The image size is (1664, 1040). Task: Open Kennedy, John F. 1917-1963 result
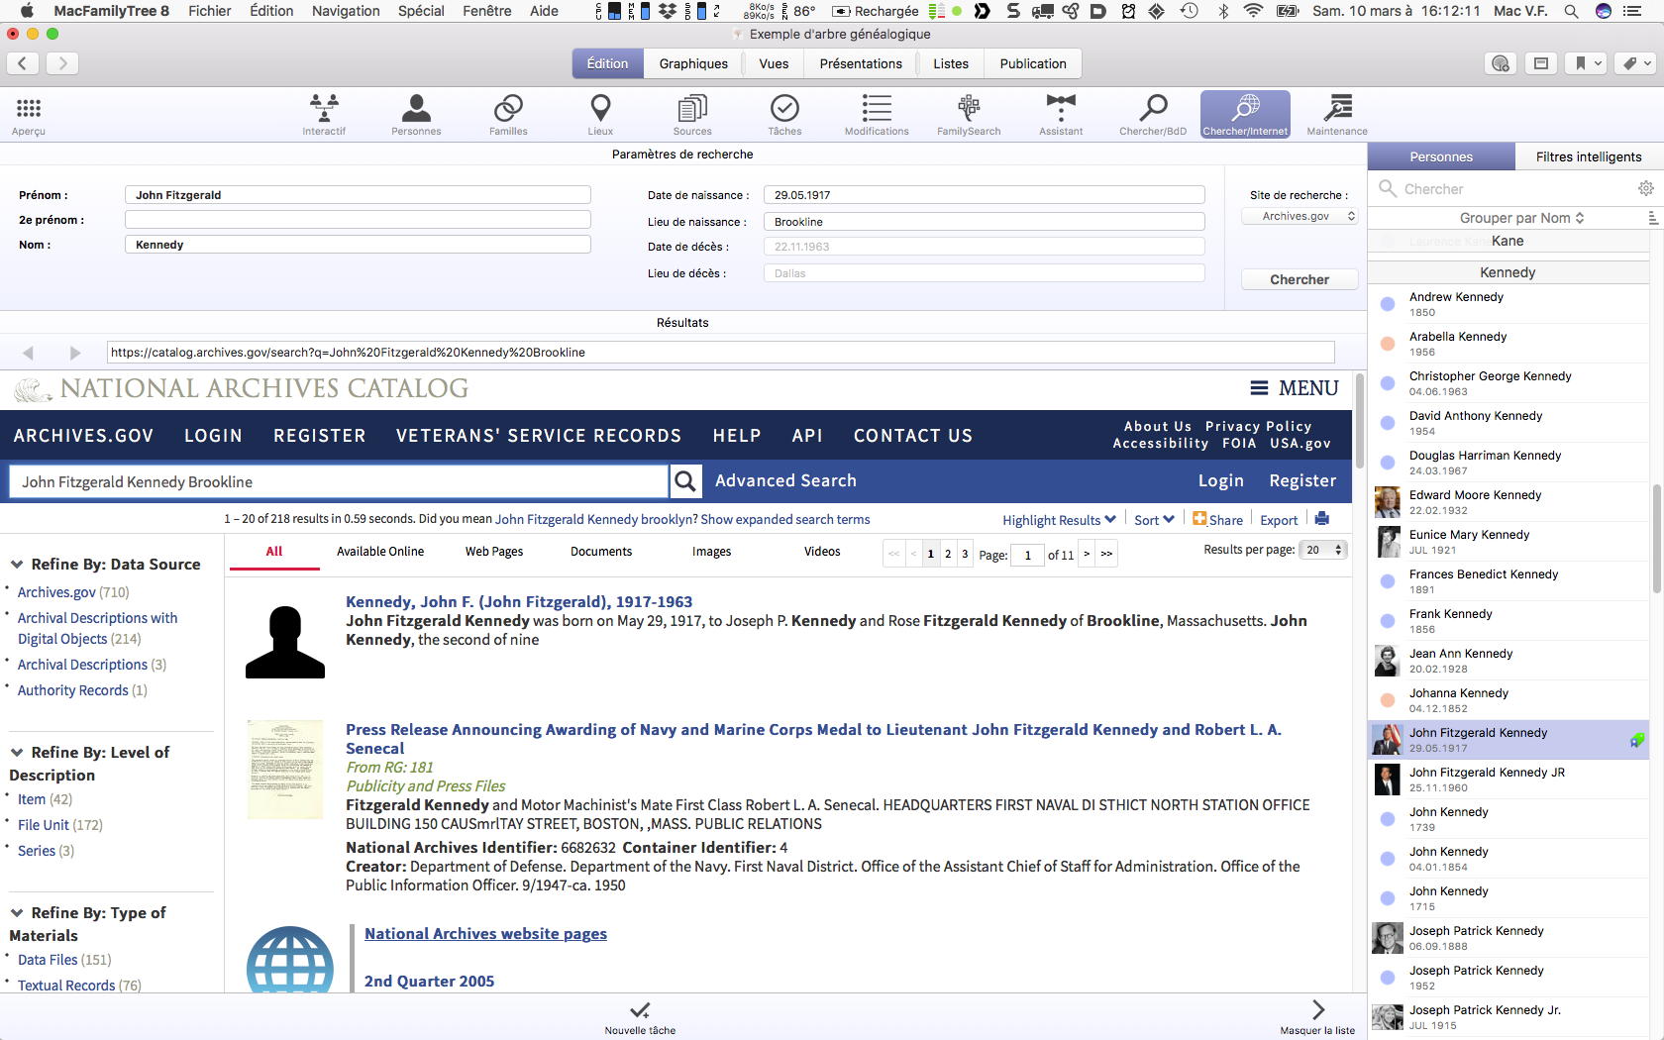click(519, 601)
